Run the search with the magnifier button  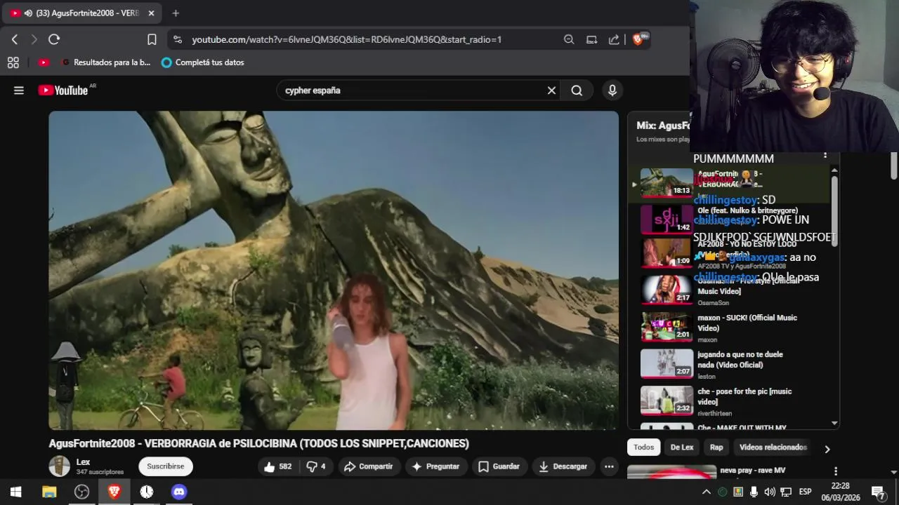(577, 90)
